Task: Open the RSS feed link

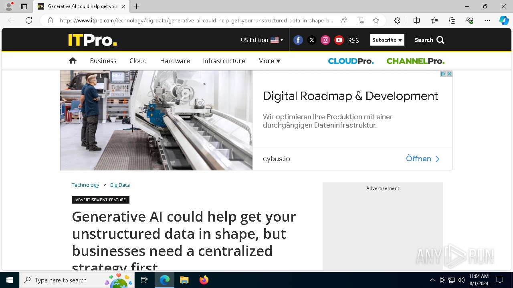Action: click(353, 40)
